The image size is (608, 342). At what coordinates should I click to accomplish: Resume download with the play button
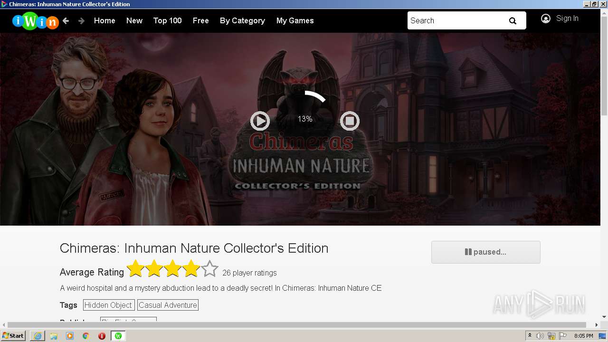pyautogui.click(x=260, y=121)
